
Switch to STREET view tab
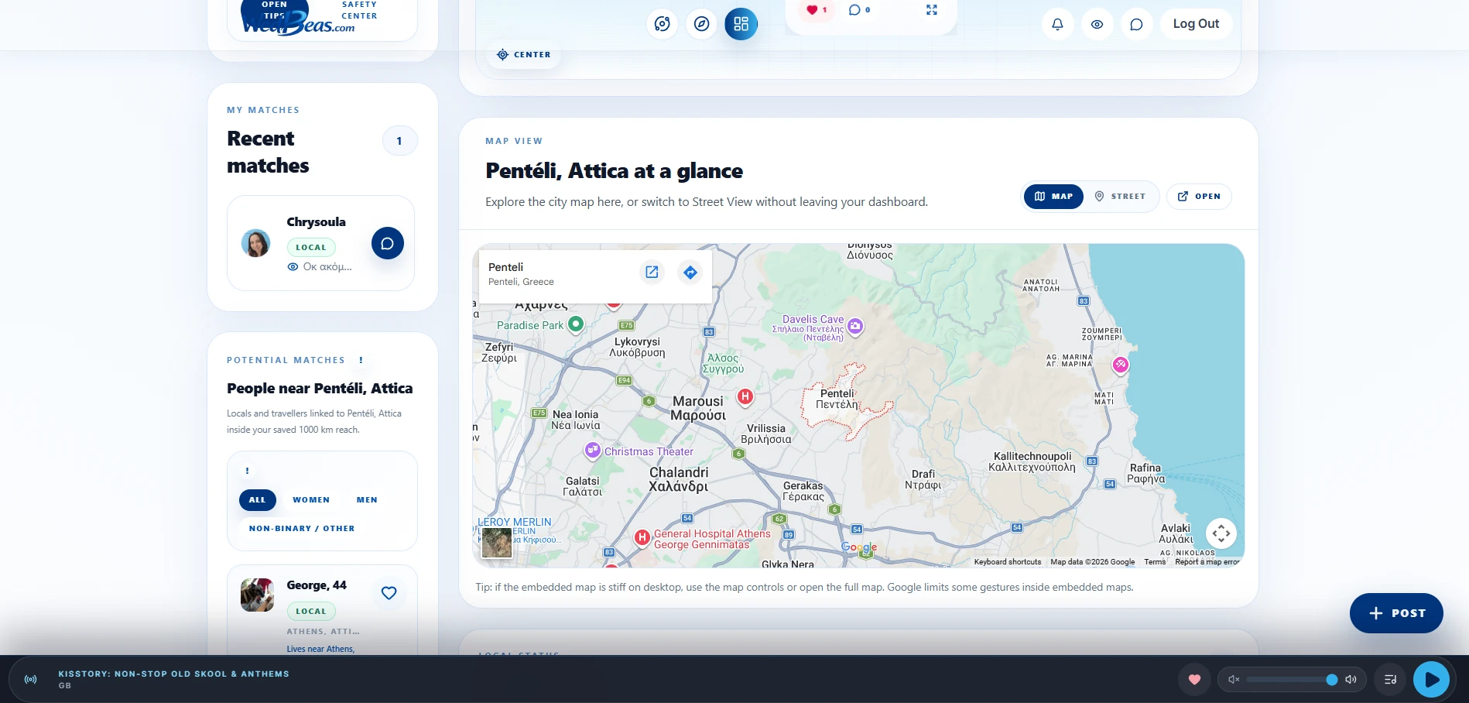1120,197
